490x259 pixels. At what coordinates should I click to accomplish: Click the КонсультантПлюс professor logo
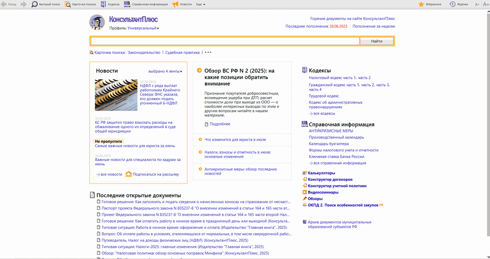[x=97, y=22]
